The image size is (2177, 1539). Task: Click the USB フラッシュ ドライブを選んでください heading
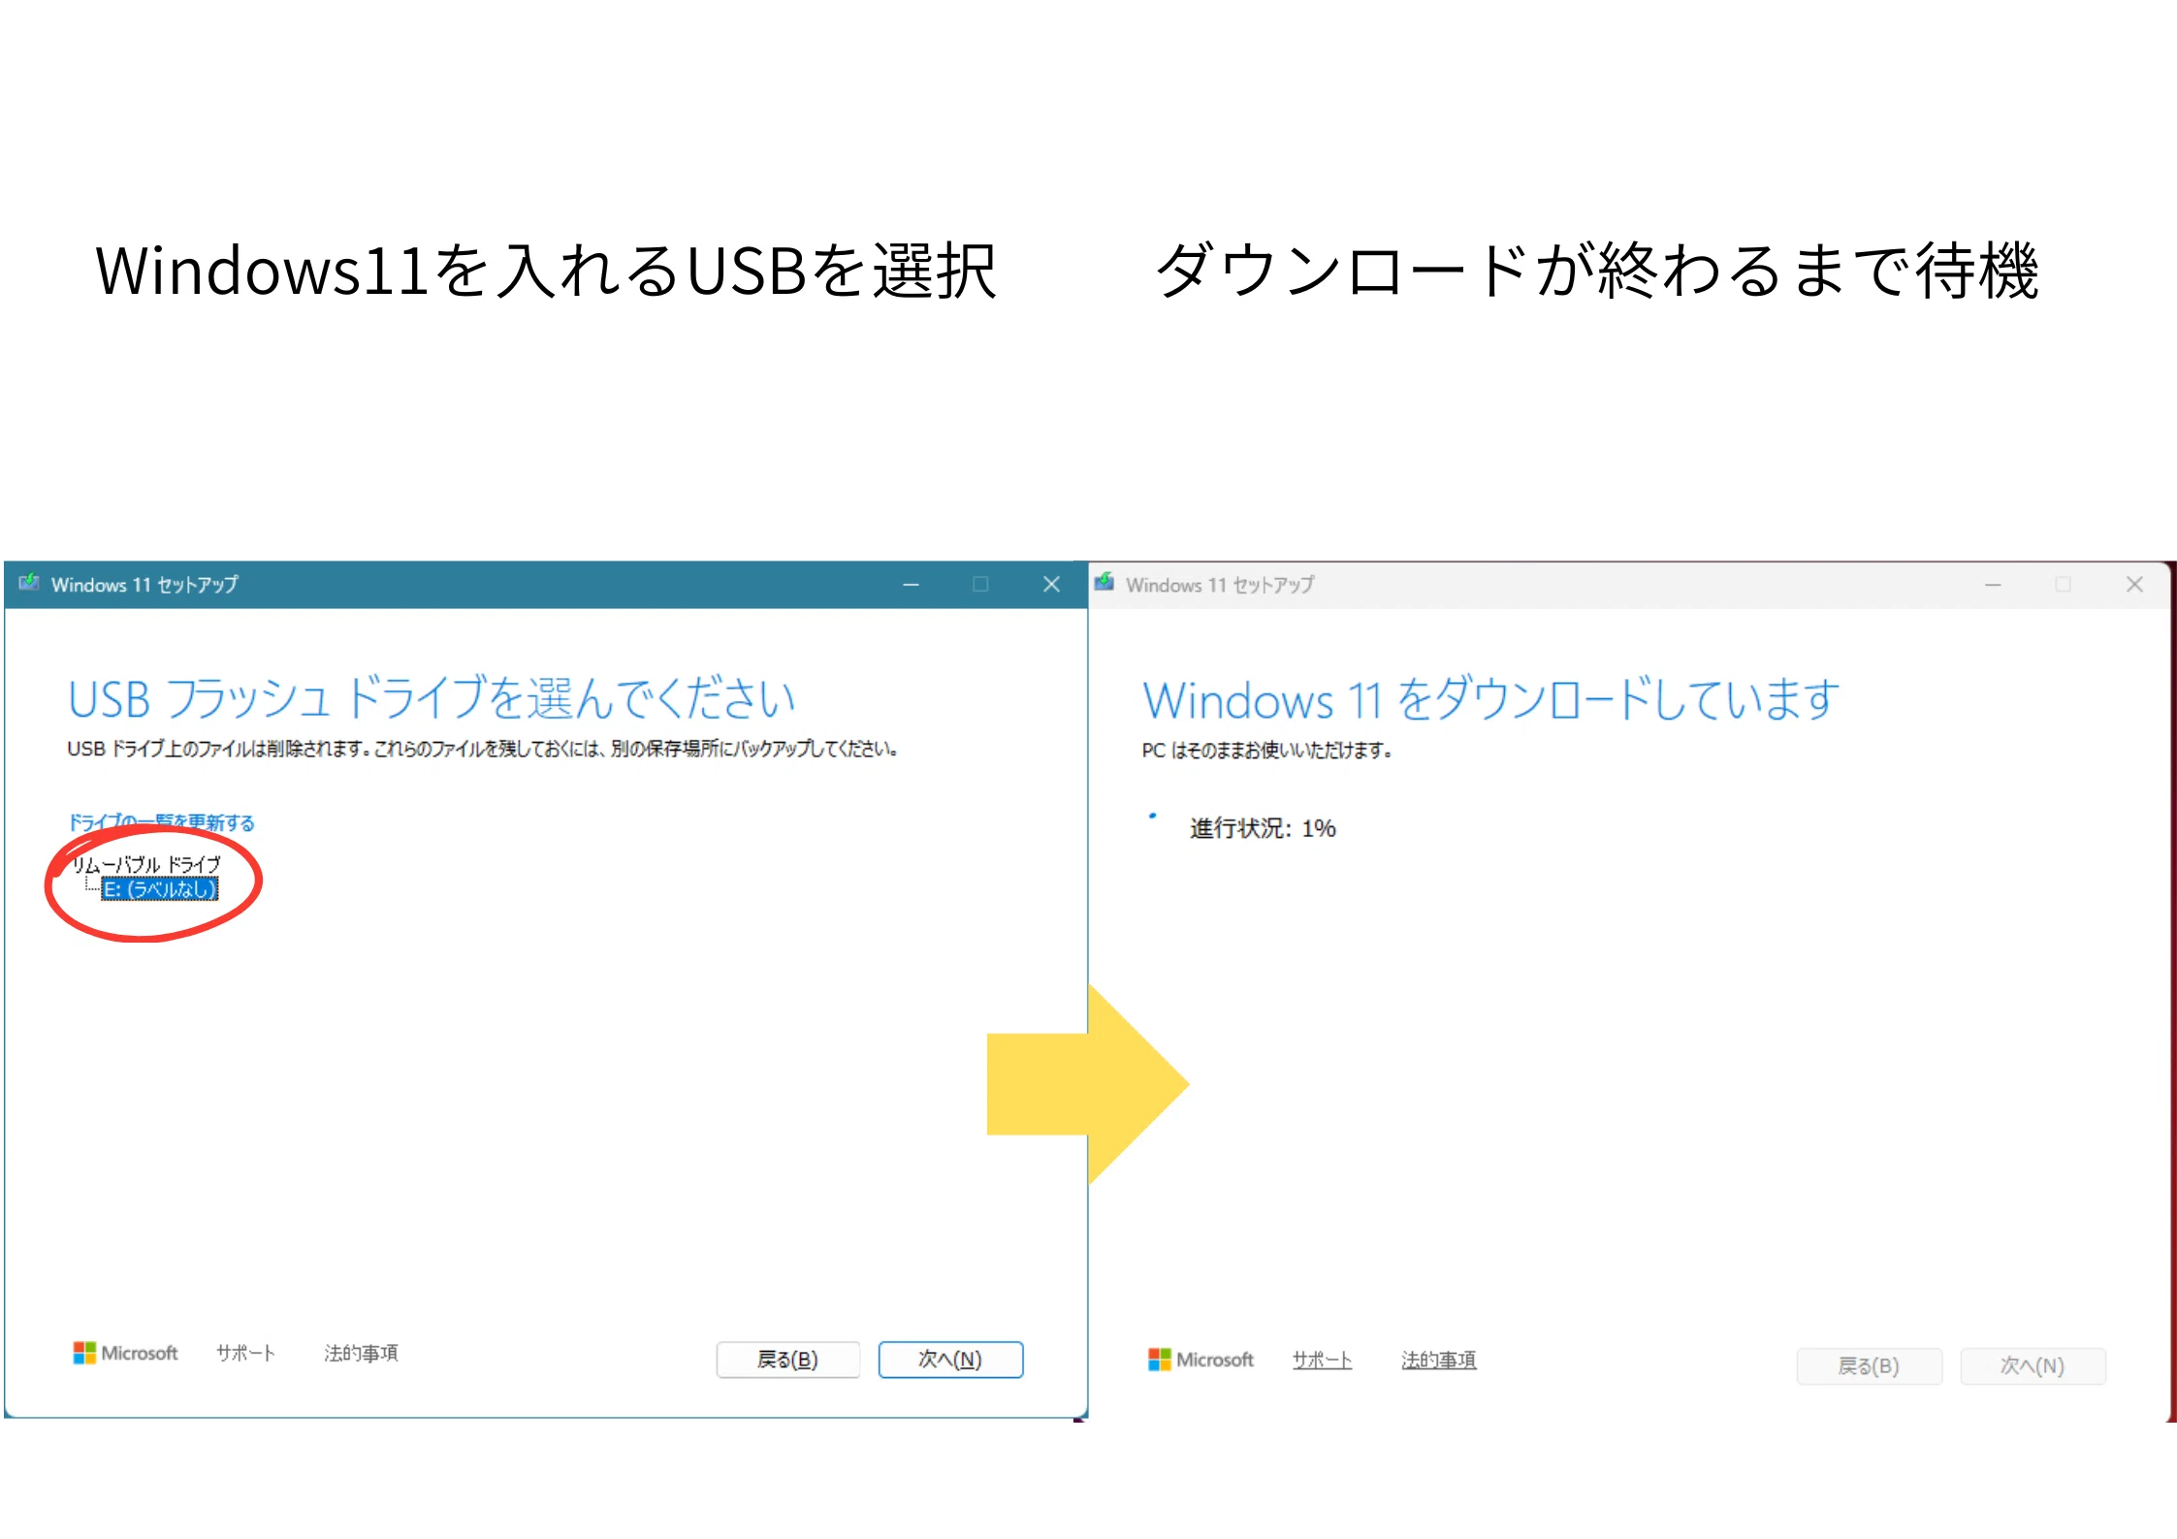[x=432, y=698]
